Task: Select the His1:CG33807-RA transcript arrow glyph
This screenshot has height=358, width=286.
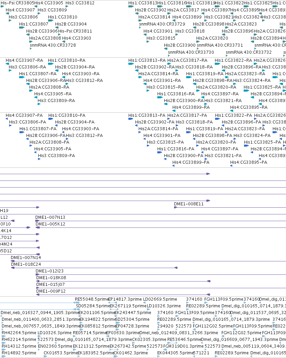Action: 22,77
